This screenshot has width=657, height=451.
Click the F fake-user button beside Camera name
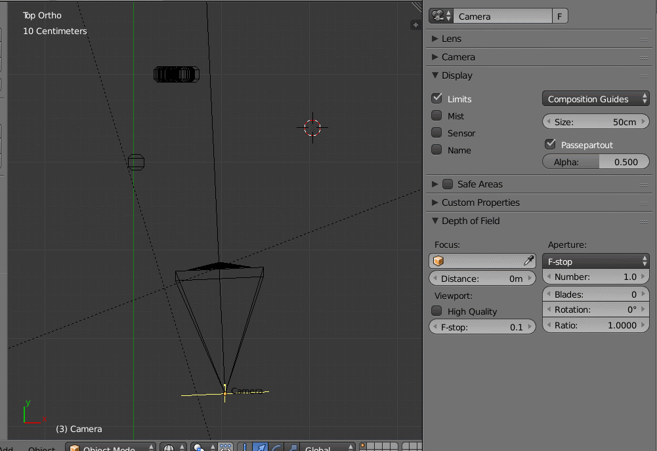[x=559, y=16]
